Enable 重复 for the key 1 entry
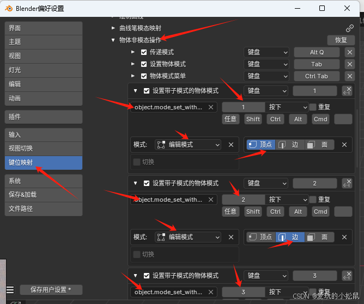Screen dimensions: 364x304 coord(313,107)
